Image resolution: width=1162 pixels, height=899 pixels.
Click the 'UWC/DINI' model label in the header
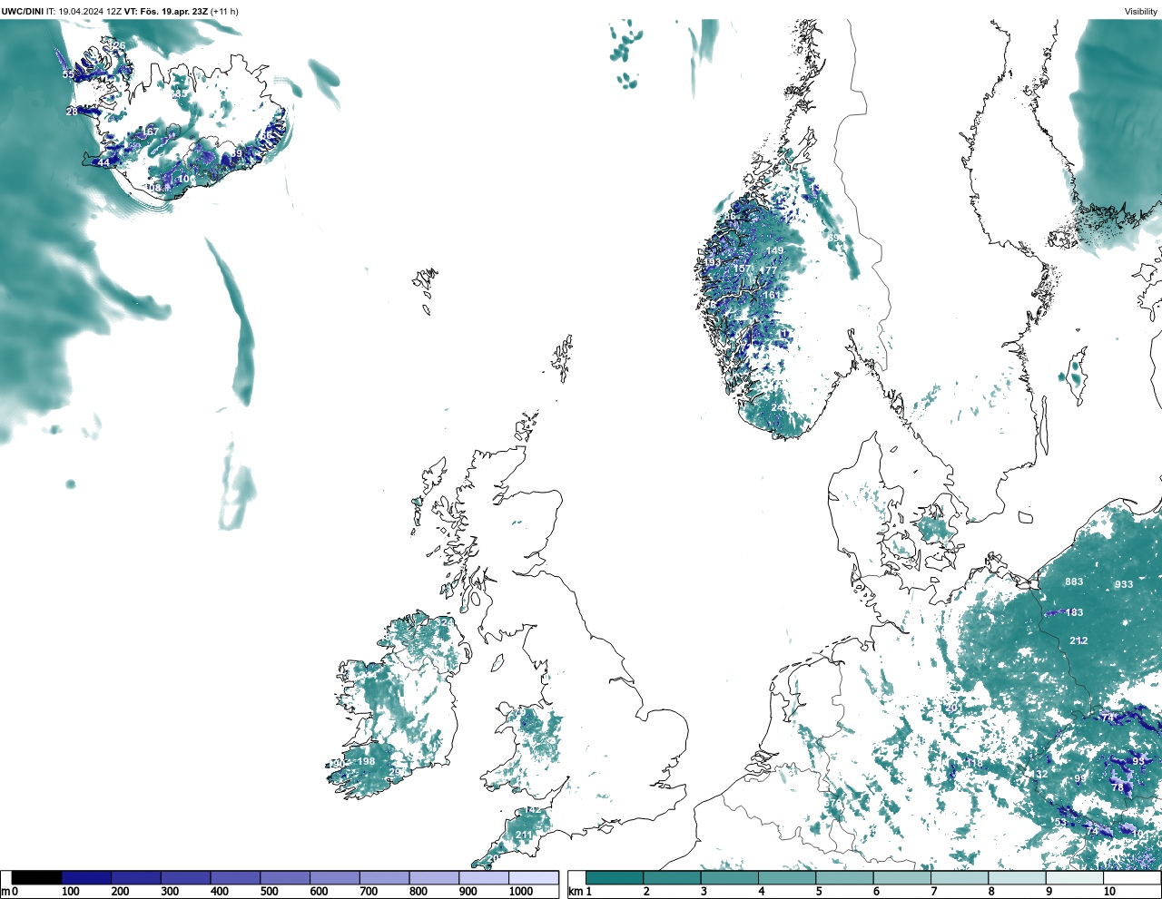click(22, 11)
